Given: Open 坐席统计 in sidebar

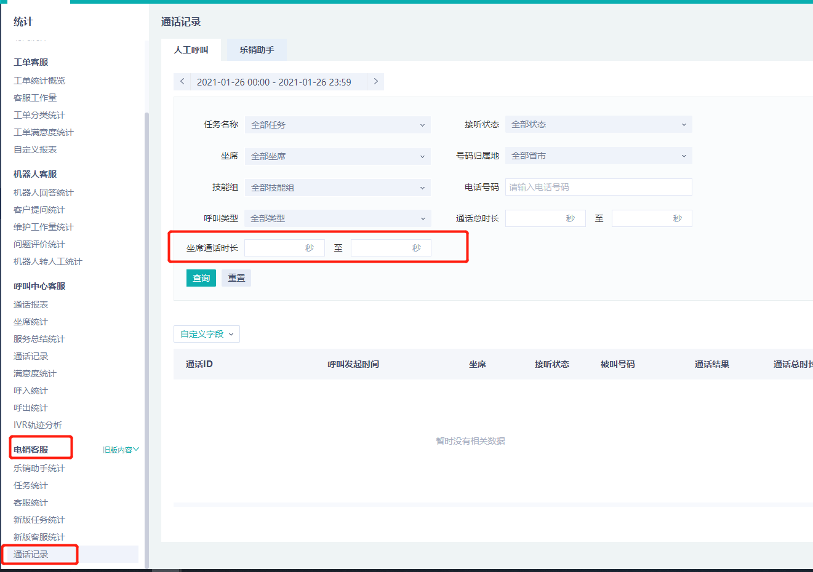Looking at the screenshot, I should pyautogui.click(x=31, y=322).
